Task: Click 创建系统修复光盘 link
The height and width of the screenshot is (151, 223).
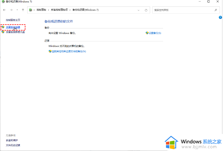Action: [x=15, y=32]
